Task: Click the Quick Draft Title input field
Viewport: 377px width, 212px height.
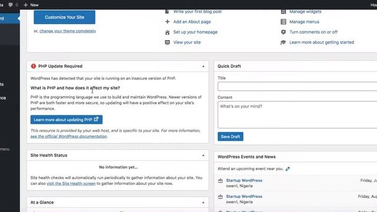Action: tap(297, 87)
